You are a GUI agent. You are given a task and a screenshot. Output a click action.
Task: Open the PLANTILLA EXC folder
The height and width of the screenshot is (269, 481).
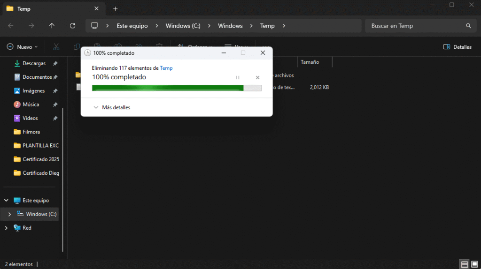[x=36, y=146]
